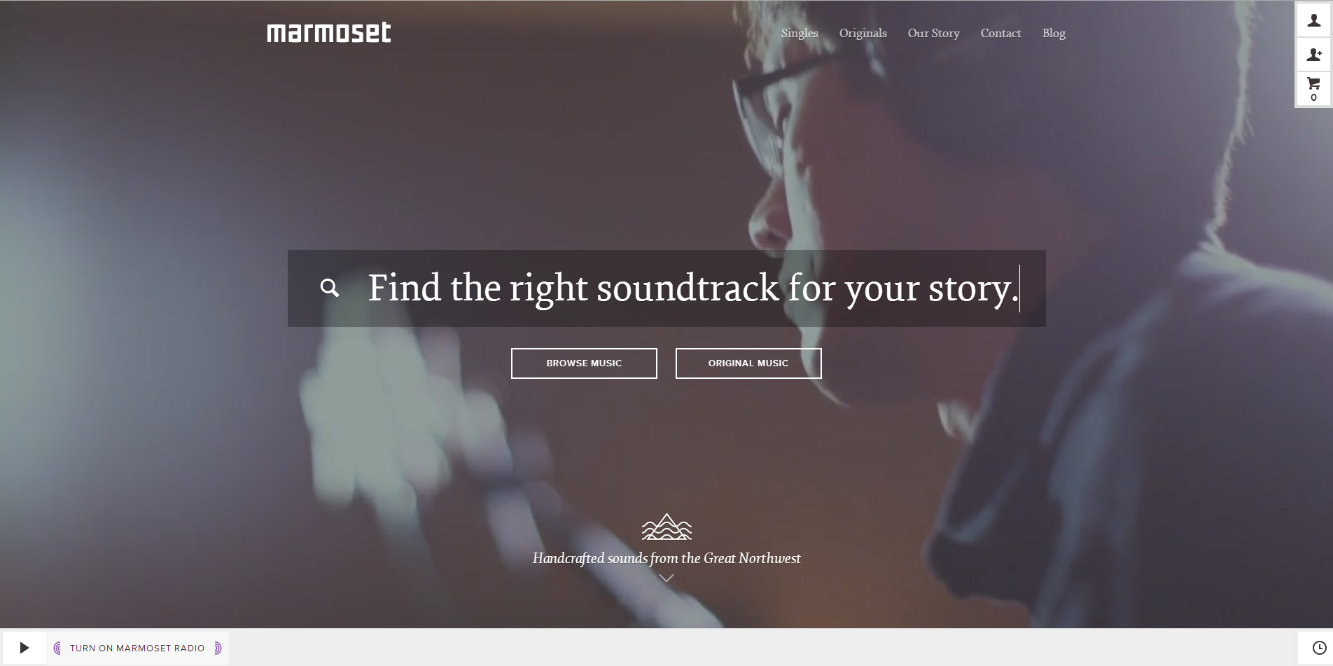This screenshot has width=1333, height=666.
Task: Open the shopping cart icon
Action: (1314, 89)
